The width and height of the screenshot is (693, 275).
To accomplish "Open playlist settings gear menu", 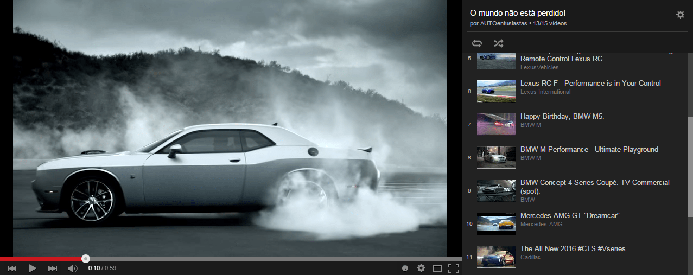I will 680,15.
